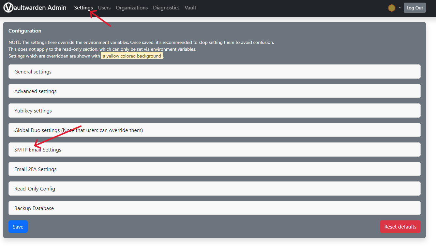
Task: Open the Vault link in navbar
Action: [190, 8]
